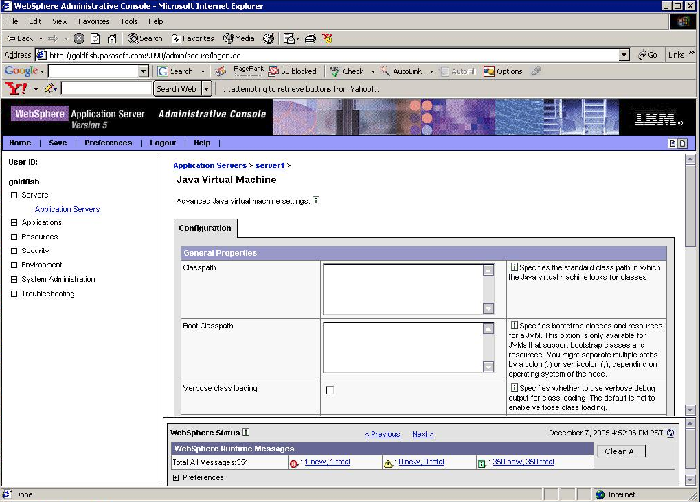Expand the Applications tree node
Image resolution: width=700 pixels, height=502 pixels.
(x=14, y=222)
